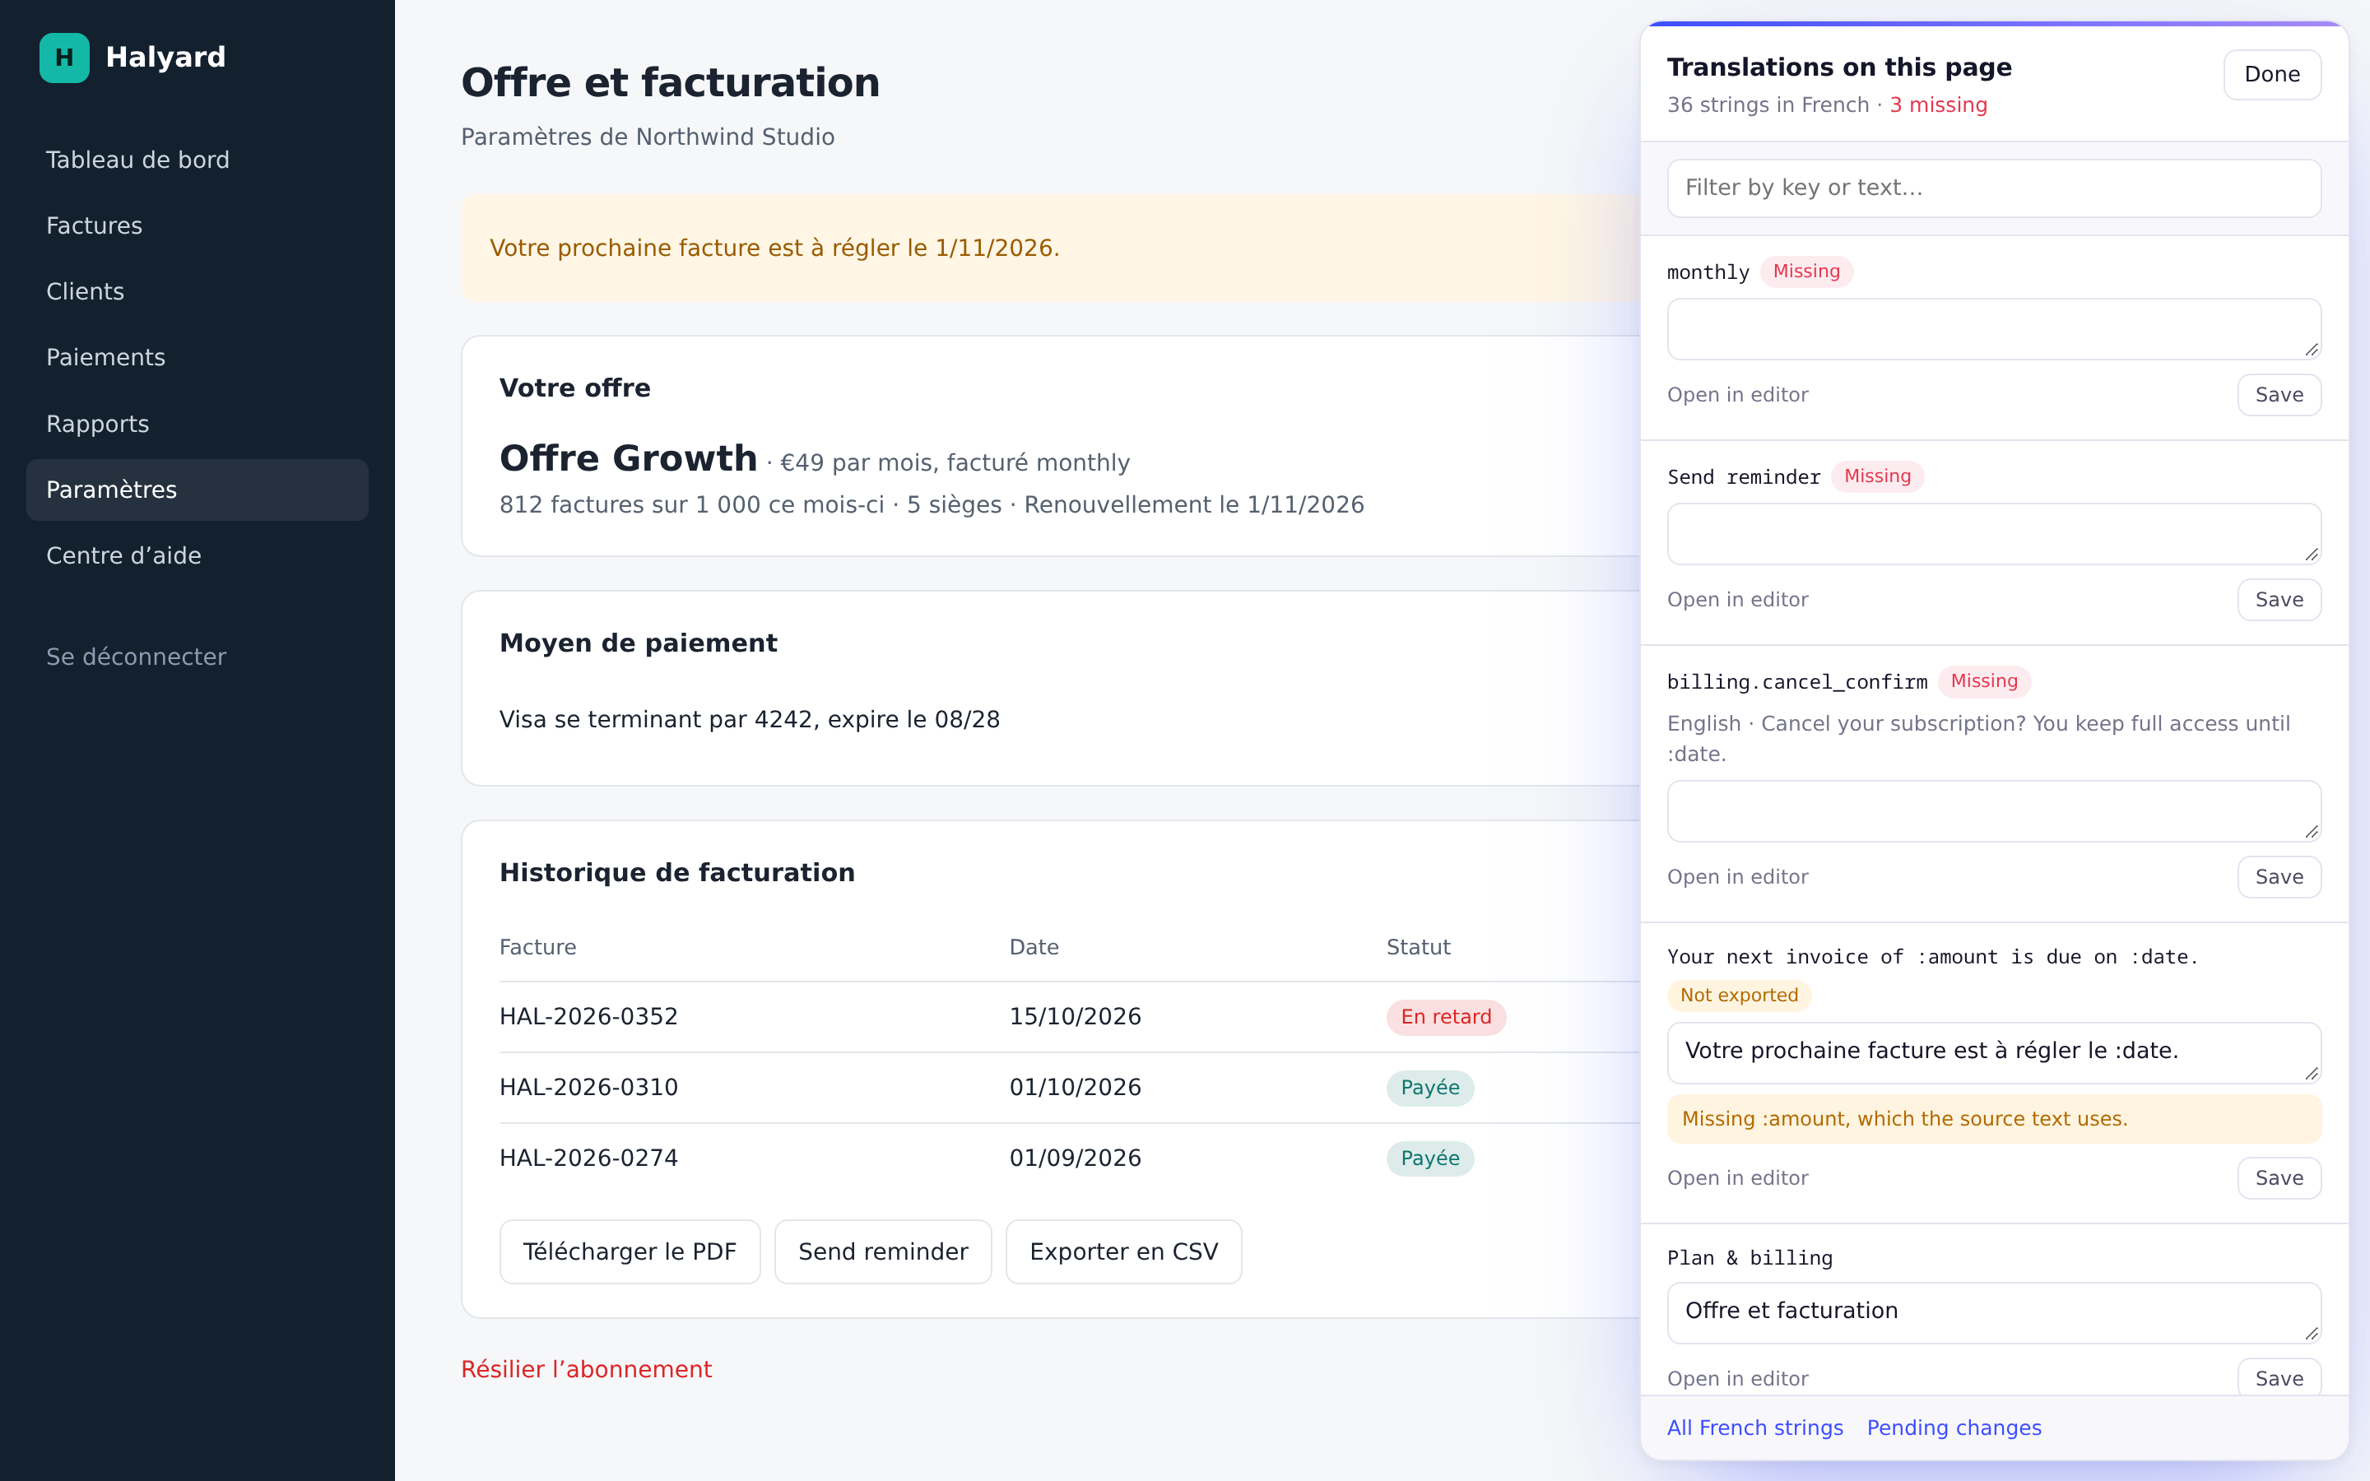This screenshot has height=1481, width=2370.
Task: Click All French strings link
Action: (x=1755, y=1428)
